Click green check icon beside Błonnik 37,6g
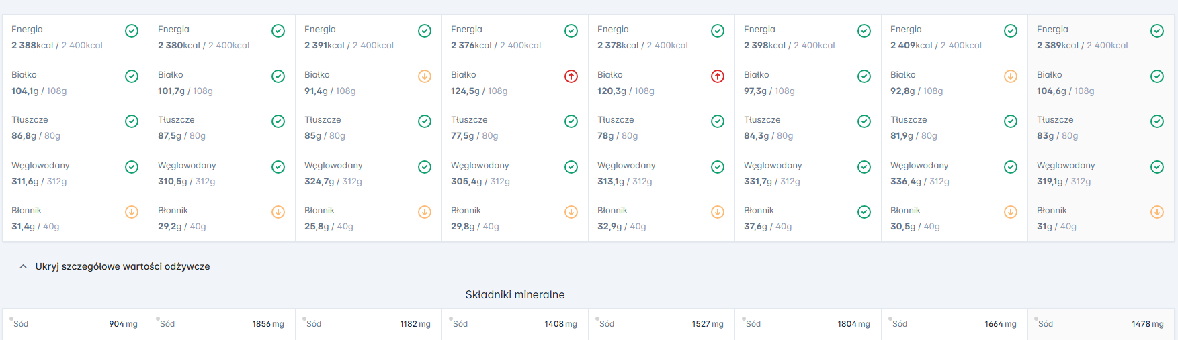This screenshot has width=1178, height=340. click(864, 212)
